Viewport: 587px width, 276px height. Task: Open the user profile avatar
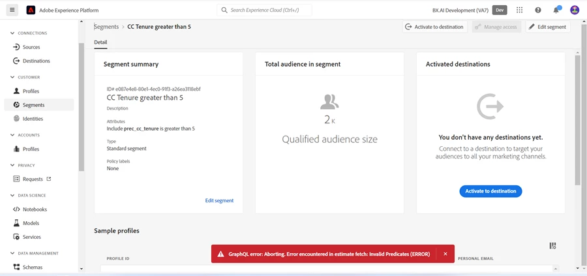coord(575,10)
